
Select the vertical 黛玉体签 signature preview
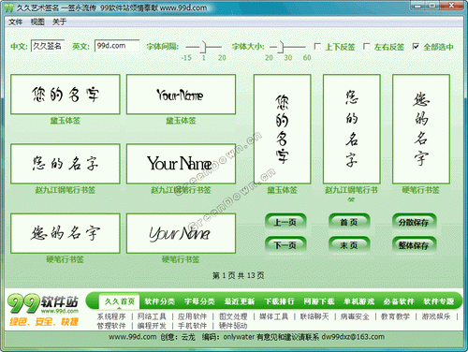click(x=283, y=129)
